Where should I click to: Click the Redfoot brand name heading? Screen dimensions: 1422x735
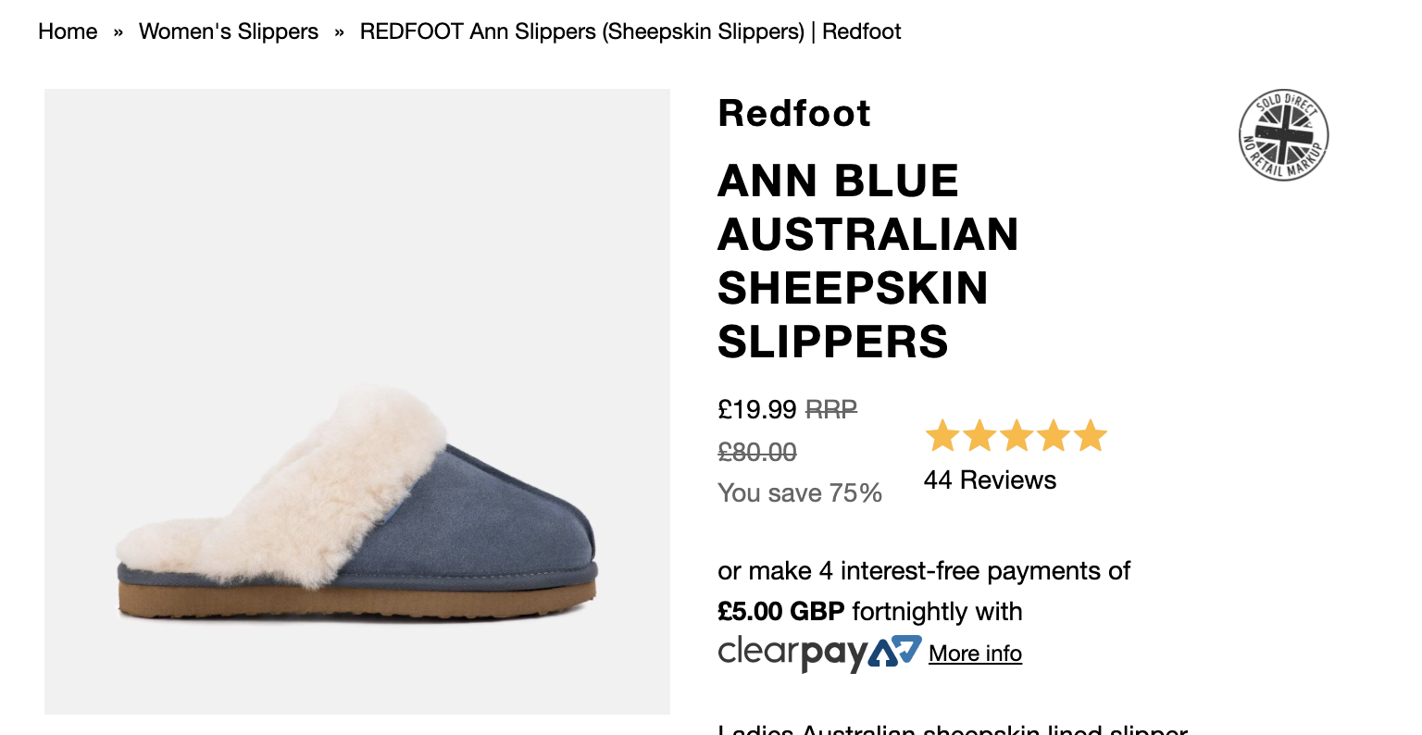pyautogui.click(x=794, y=113)
